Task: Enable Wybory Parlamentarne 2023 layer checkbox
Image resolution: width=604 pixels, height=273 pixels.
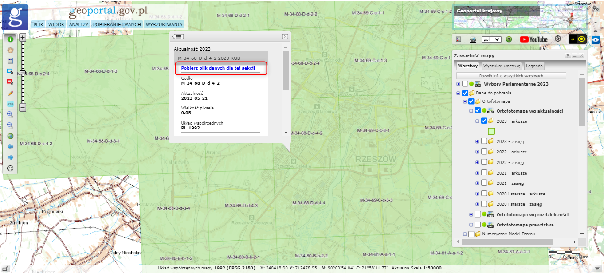Action: (x=465, y=84)
